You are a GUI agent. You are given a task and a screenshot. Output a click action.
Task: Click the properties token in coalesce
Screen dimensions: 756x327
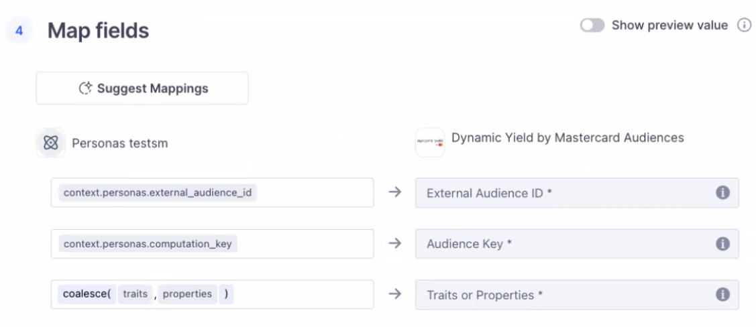pyautogui.click(x=187, y=293)
